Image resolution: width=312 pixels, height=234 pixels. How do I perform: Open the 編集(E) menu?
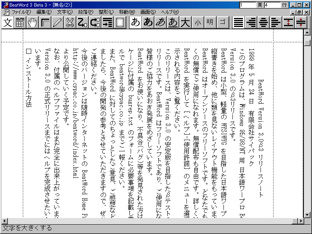click(44, 12)
